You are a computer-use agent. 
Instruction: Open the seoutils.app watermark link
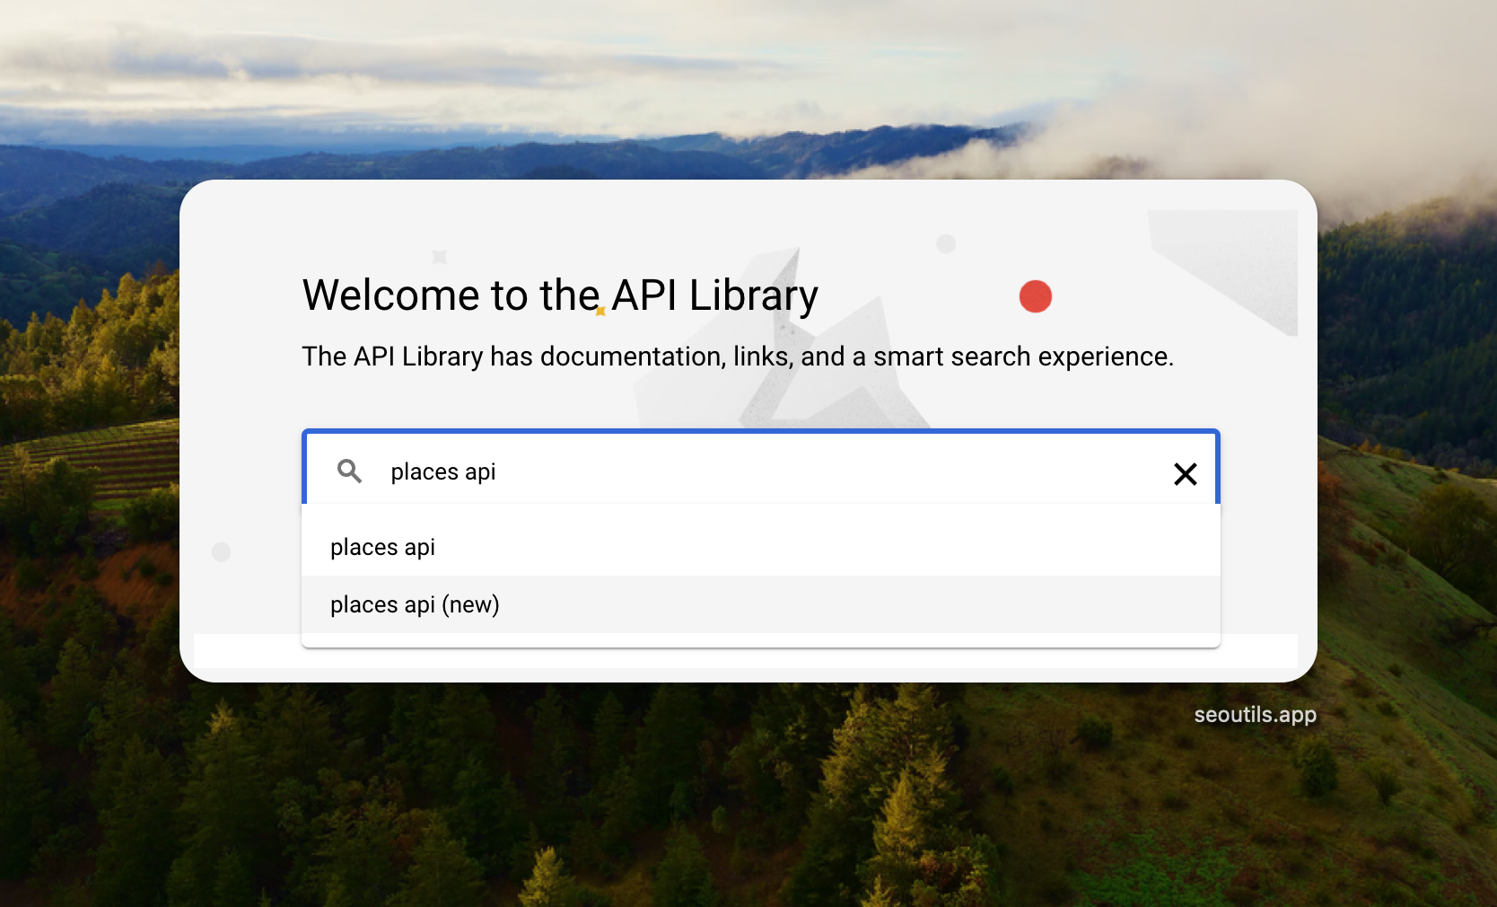1255,715
